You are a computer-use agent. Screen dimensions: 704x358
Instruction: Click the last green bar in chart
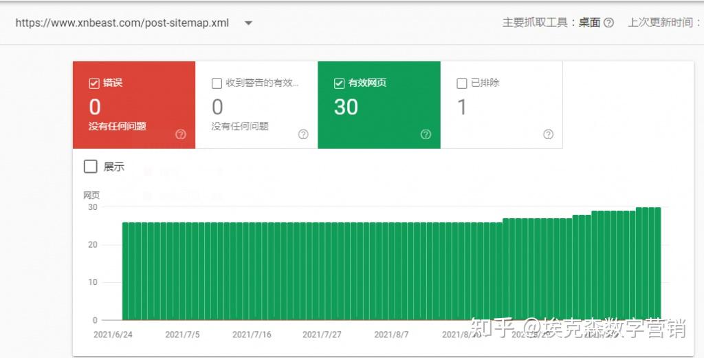pyautogui.click(x=658, y=264)
